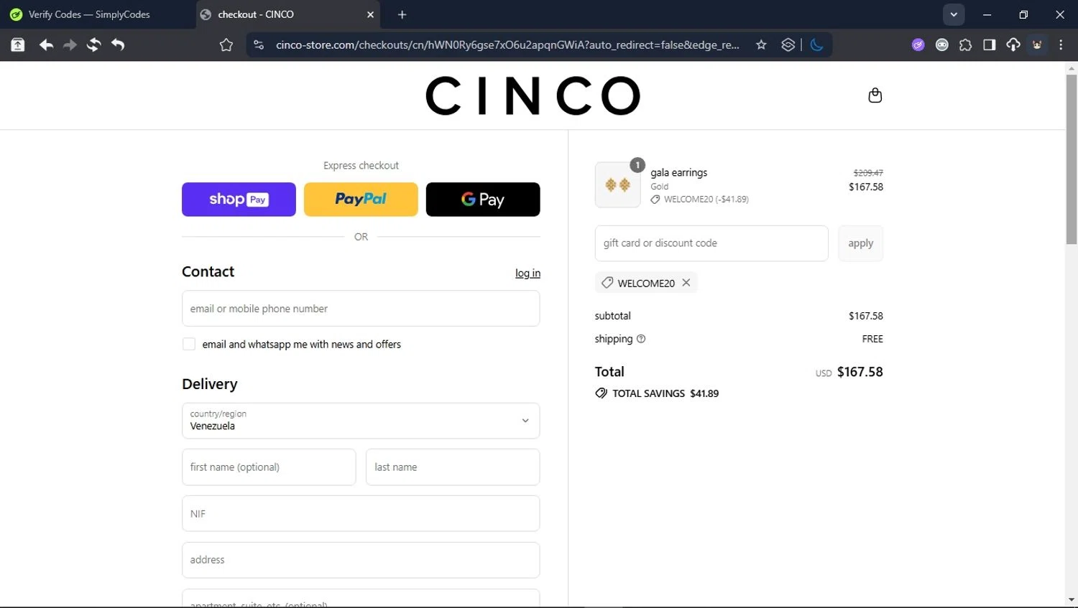Click the browser forward arrow
Image resolution: width=1078 pixels, height=608 pixels.
coord(70,45)
